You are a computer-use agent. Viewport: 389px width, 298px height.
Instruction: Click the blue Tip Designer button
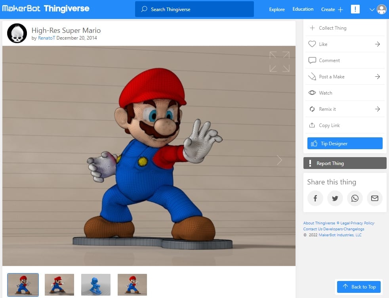[x=345, y=143]
